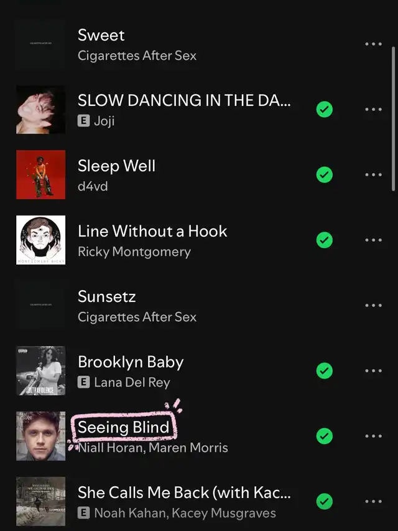Open more options for Sunsetz
The width and height of the screenshot is (398, 531).
[x=373, y=306]
